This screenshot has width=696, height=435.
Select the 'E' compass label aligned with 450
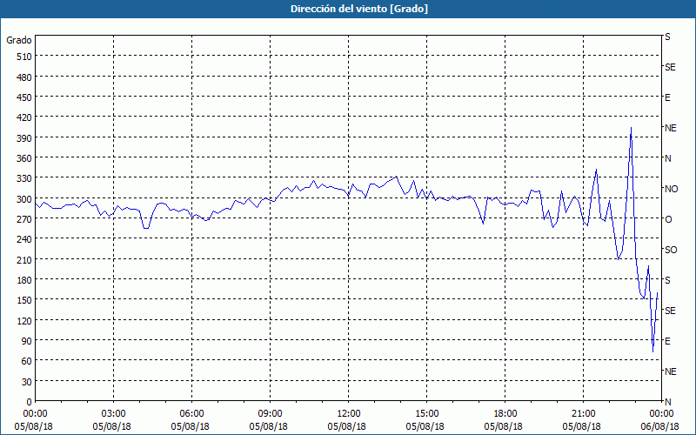point(667,97)
